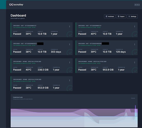Open the three-dot menu for /dev/sdc
The height and width of the screenshot is (128, 142).
(69, 26)
